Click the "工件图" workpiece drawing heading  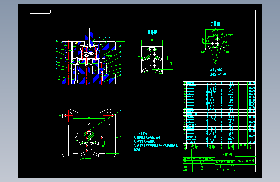click(215, 24)
